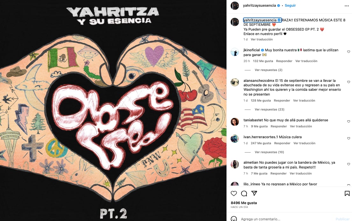Open the three-dot more options menu
The image size is (352, 221).
click(x=347, y=6)
